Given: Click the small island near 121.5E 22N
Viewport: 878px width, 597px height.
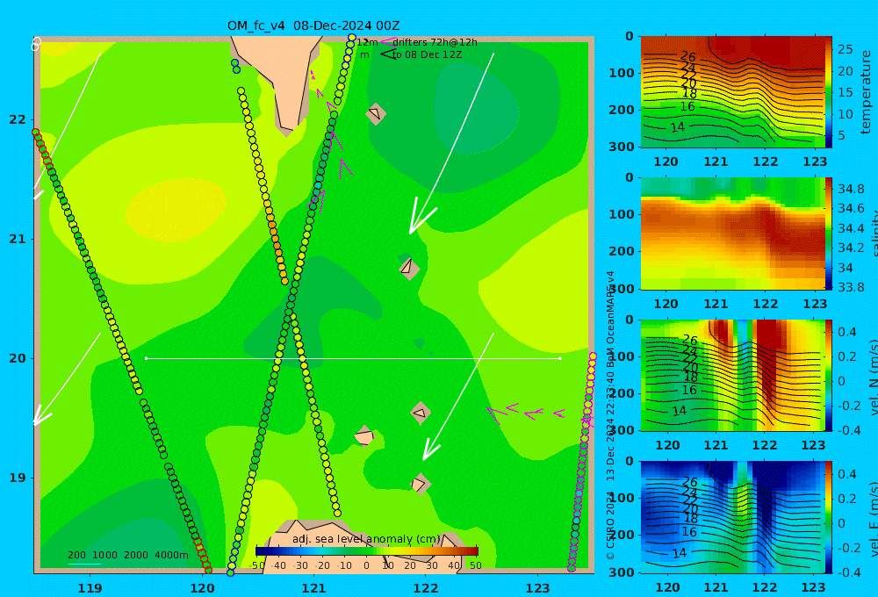Looking at the screenshot, I should pyautogui.click(x=376, y=113).
